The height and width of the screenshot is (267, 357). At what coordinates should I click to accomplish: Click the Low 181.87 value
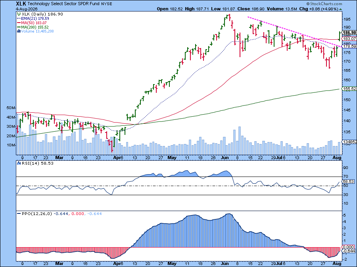[x=224, y=9]
